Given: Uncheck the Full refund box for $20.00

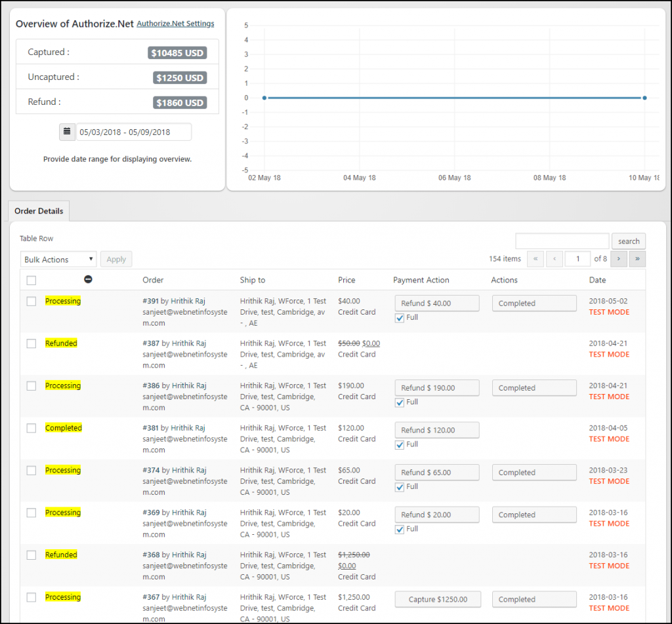Looking at the screenshot, I should click(400, 530).
